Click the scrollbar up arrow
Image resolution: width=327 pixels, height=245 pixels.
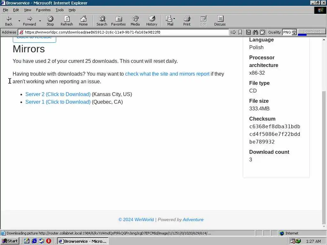(324, 39)
